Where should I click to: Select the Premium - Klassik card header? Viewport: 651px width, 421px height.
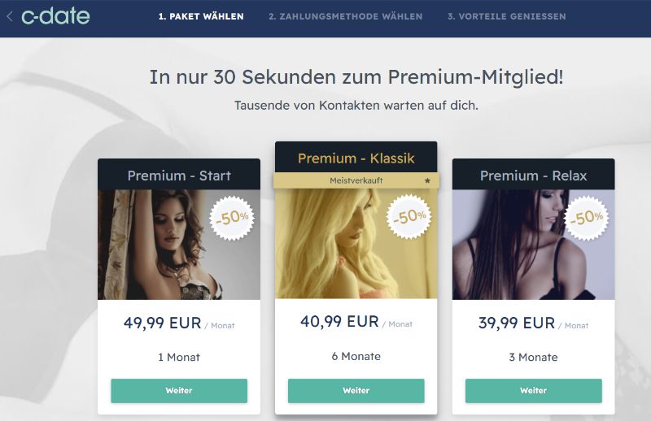[356, 157]
